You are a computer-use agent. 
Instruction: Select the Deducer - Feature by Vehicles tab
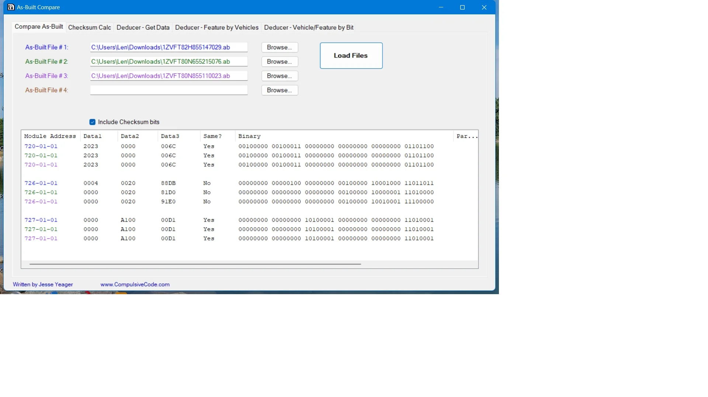point(217,27)
